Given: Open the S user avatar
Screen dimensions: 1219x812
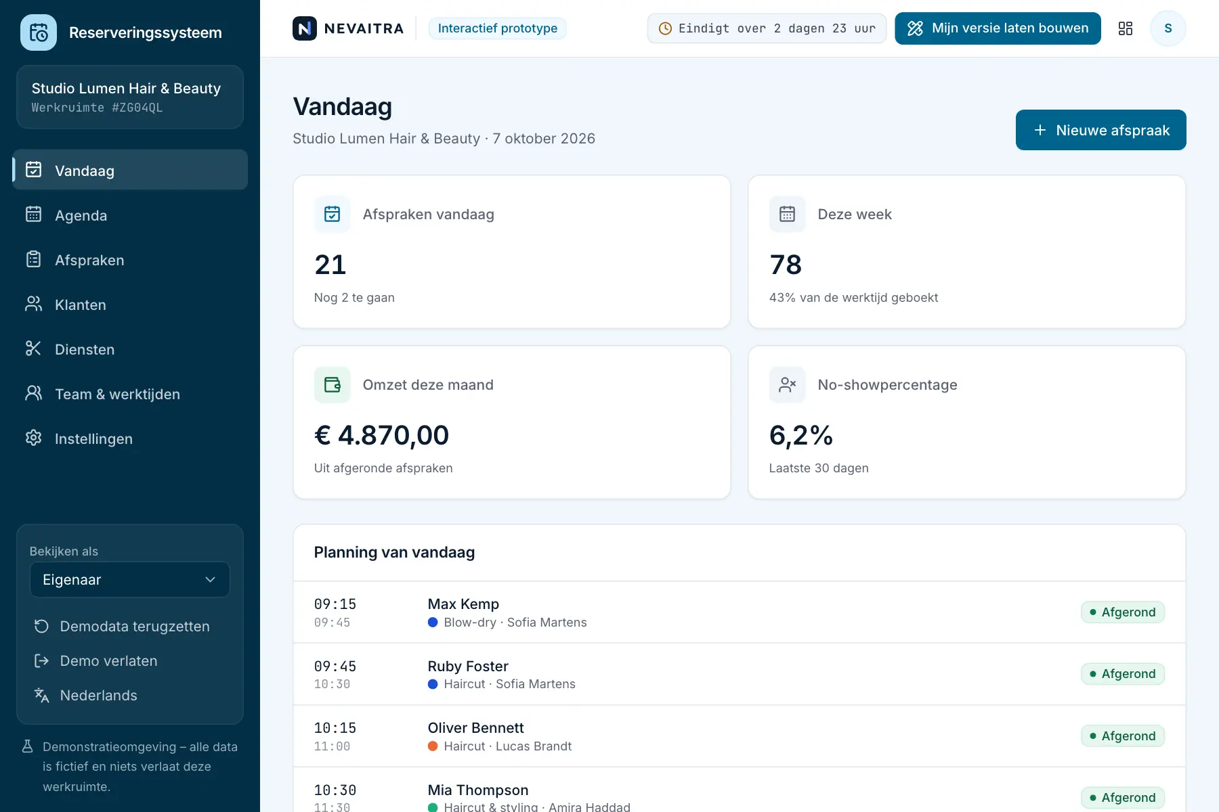Looking at the screenshot, I should coord(1168,28).
